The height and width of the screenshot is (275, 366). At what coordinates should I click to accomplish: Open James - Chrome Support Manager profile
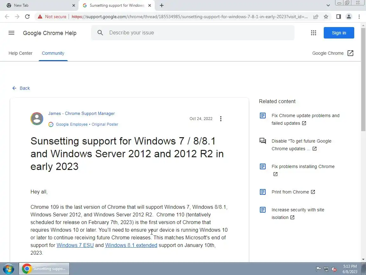(x=81, y=113)
